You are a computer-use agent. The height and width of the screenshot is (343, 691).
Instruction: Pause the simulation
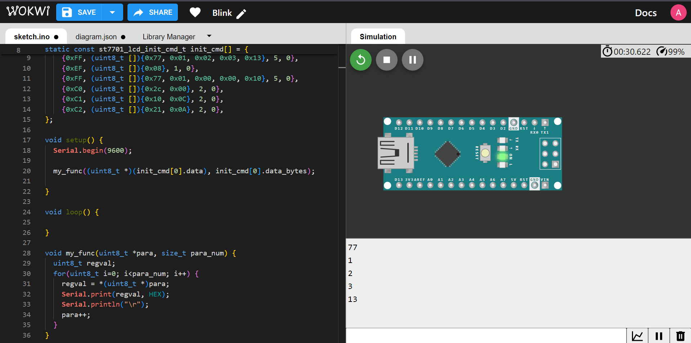(413, 60)
